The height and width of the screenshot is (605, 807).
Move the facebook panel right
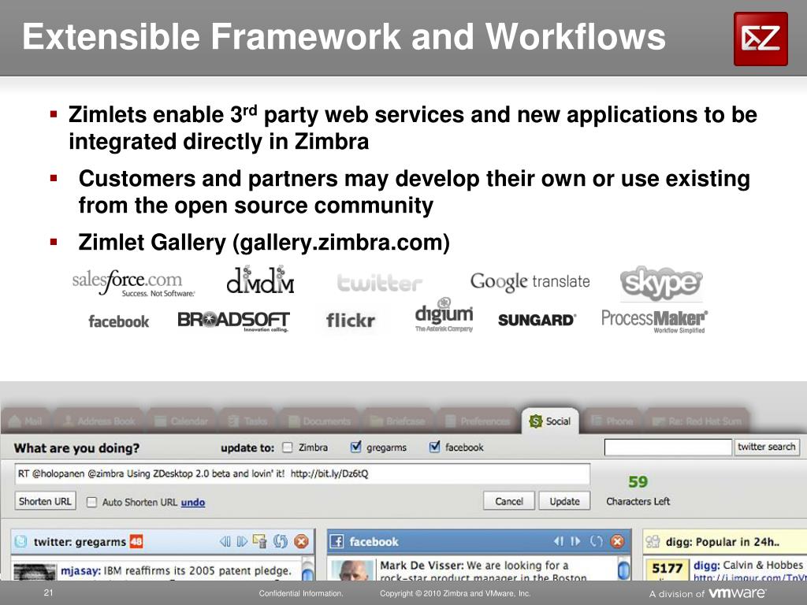tap(575, 541)
